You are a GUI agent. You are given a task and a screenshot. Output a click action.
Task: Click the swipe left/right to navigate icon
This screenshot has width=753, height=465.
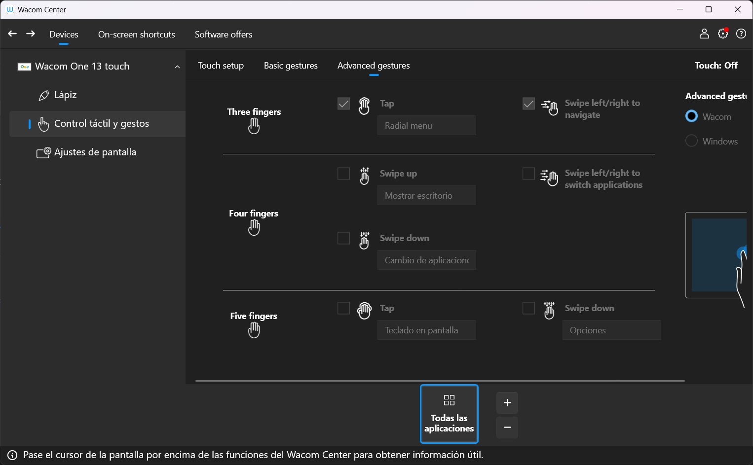click(549, 107)
